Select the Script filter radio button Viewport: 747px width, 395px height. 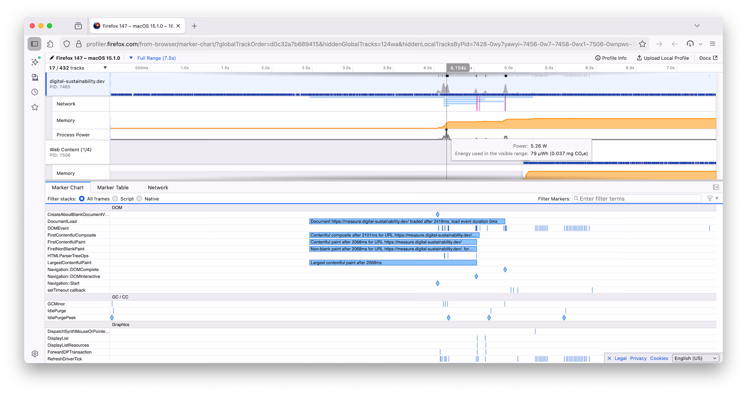[x=115, y=198]
